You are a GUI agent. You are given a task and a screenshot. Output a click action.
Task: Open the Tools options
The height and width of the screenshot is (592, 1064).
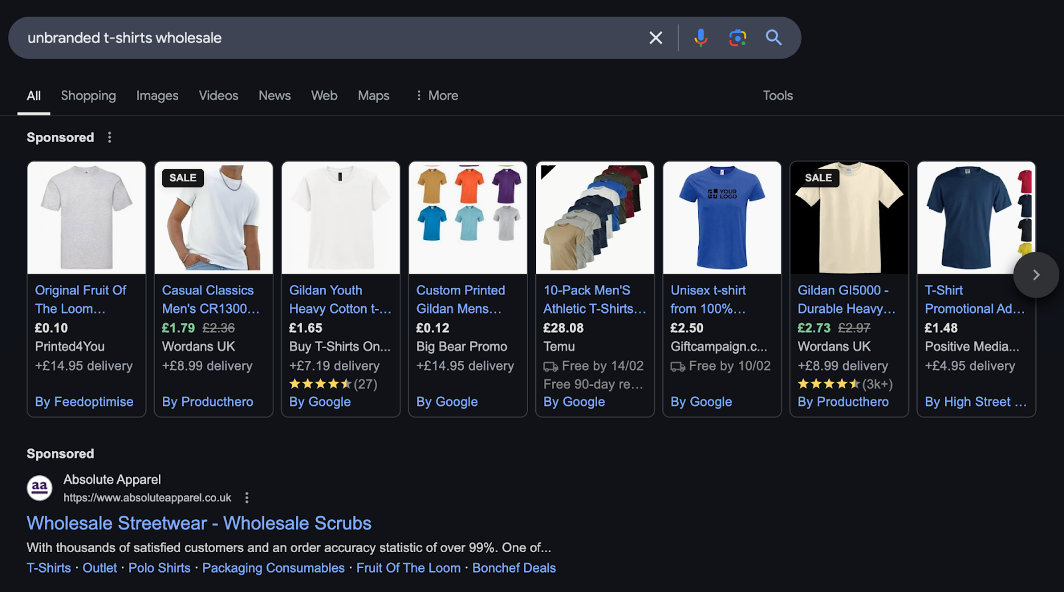778,96
